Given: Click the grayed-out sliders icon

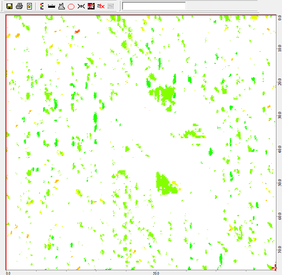Looking at the screenshot, I should (111, 6).
